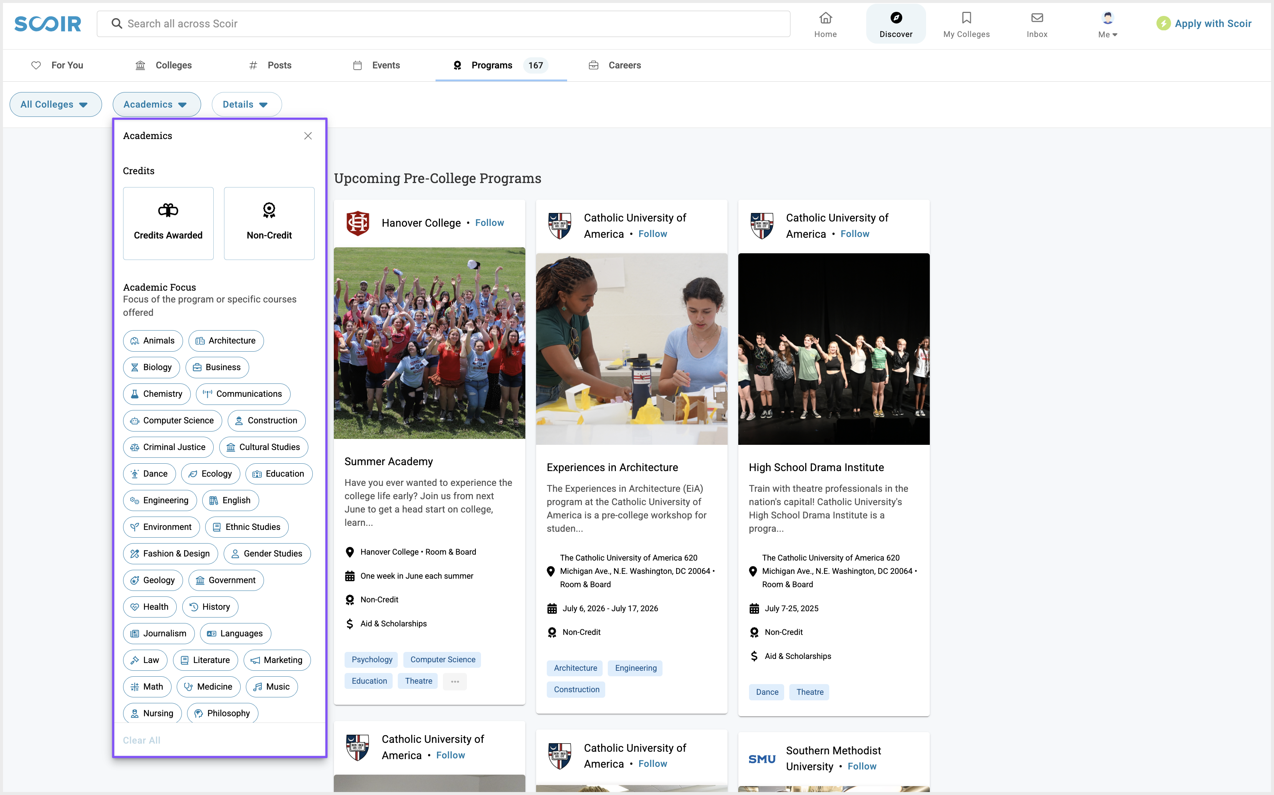Open the Me profile menu
The height and width of the screenshot is (795, 1274).
(1107, 24)
